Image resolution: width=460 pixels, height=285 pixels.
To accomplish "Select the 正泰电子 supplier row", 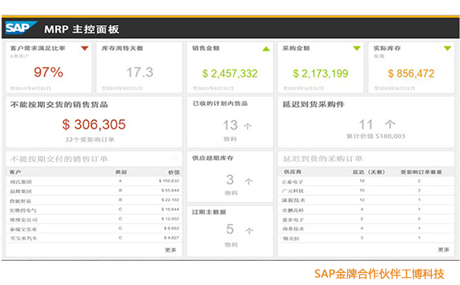I will pos(366,182).
